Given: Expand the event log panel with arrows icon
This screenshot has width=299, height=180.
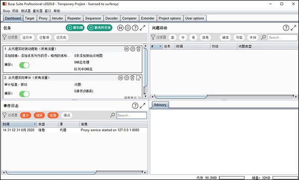Looking at the screenshot, I should click(x=143, y=106).
